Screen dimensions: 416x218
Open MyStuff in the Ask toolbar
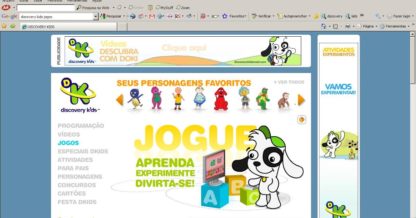(164, 8)
